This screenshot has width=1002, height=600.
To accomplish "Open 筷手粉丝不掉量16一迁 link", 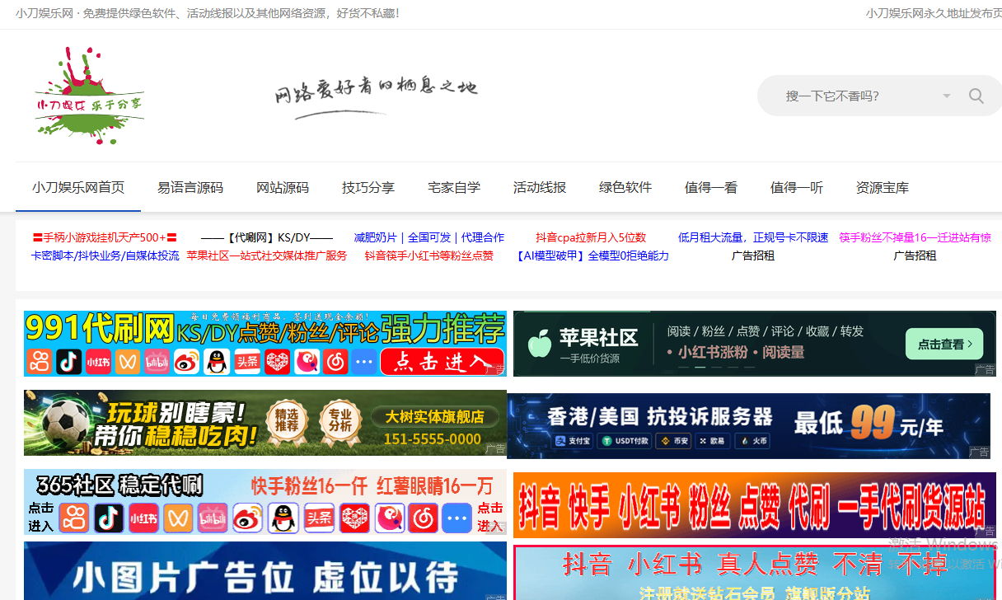I will (915, 237).
